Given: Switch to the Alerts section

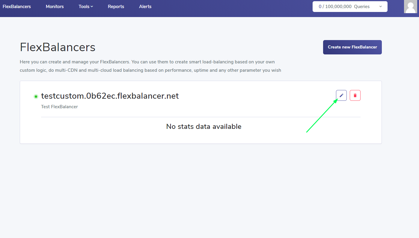Looking at the screenshot, I should [x=145, y=7].
